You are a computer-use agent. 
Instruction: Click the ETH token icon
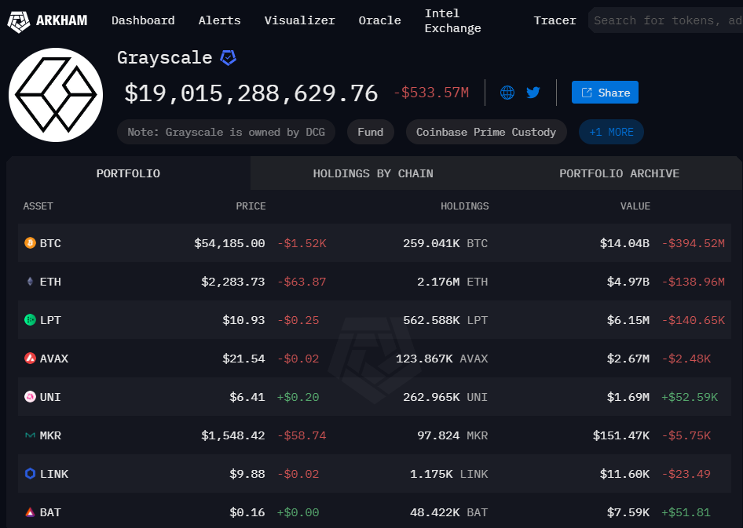pos(31,282)
